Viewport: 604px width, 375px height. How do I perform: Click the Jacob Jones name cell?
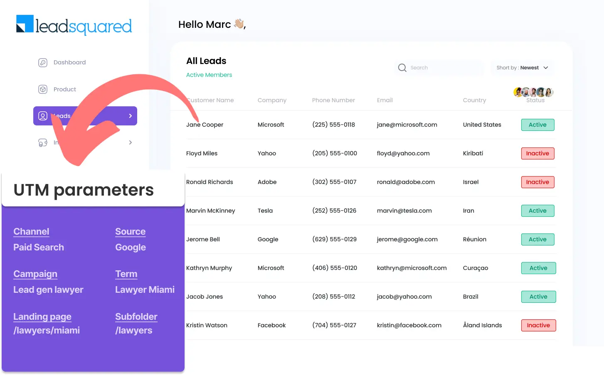coord(204,297)
